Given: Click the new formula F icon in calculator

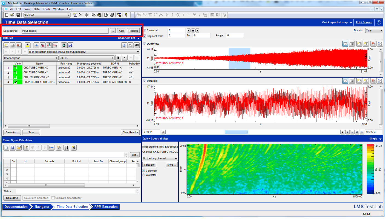Looking at the screenshot, I should coord(26,148).
